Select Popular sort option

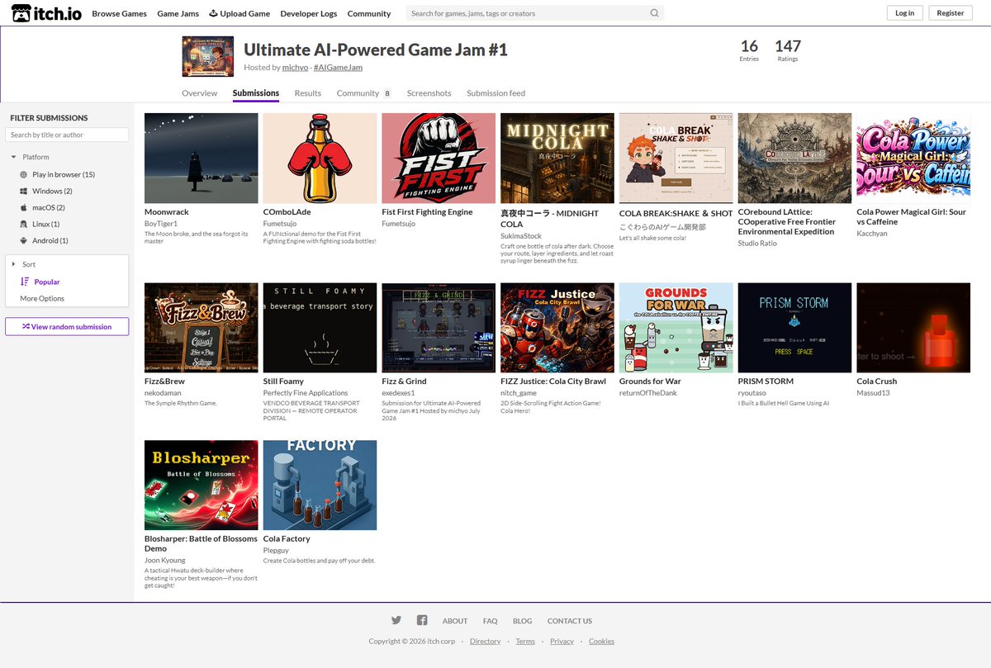[x=47, y=282]
